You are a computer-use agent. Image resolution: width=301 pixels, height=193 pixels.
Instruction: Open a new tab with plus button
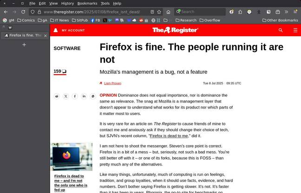[24, 45]
